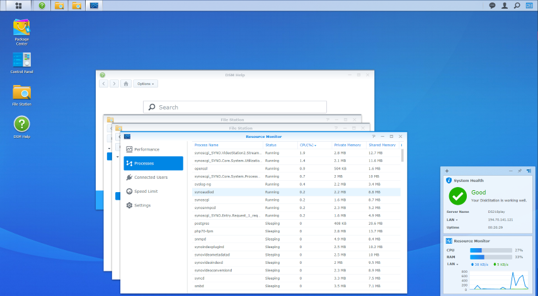The width and height of the screenshot is (538, 296).
Task: Click the home button in DSM Help
Action: 126,84
